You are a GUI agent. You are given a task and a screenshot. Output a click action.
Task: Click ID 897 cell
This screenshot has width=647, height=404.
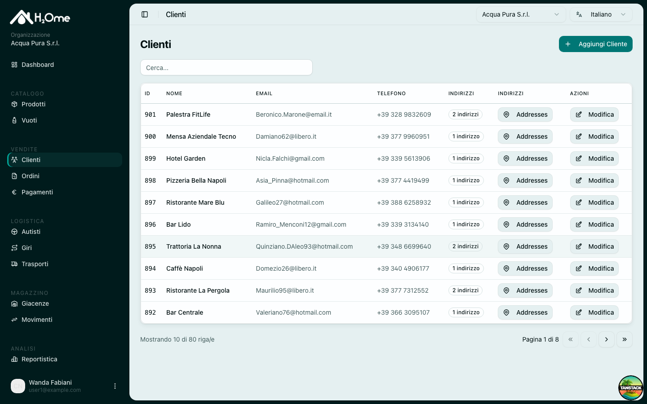tap(150, 202)
